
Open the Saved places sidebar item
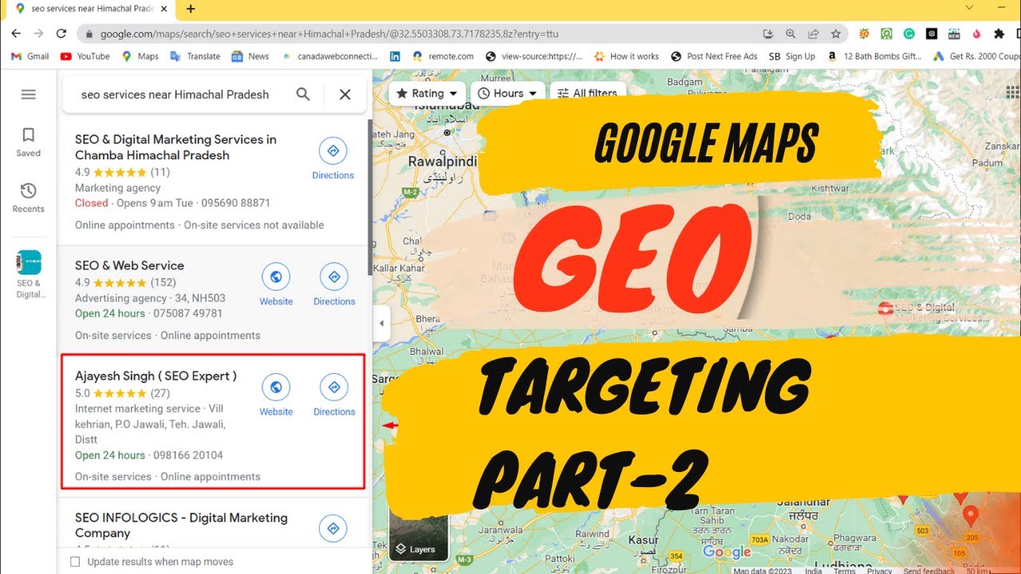[28, 142]
